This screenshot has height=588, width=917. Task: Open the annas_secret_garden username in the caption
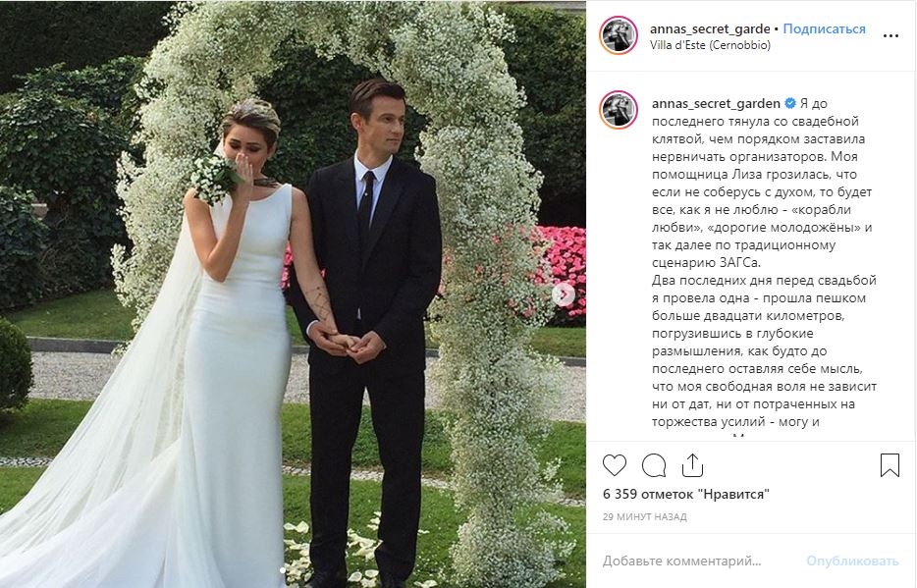click(716, 103)
